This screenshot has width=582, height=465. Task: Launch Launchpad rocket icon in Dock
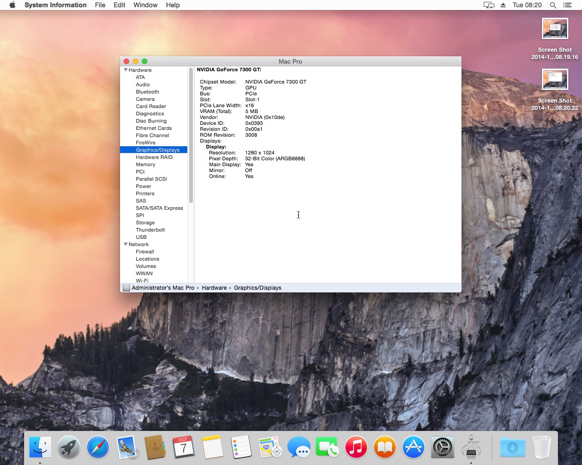69,447
